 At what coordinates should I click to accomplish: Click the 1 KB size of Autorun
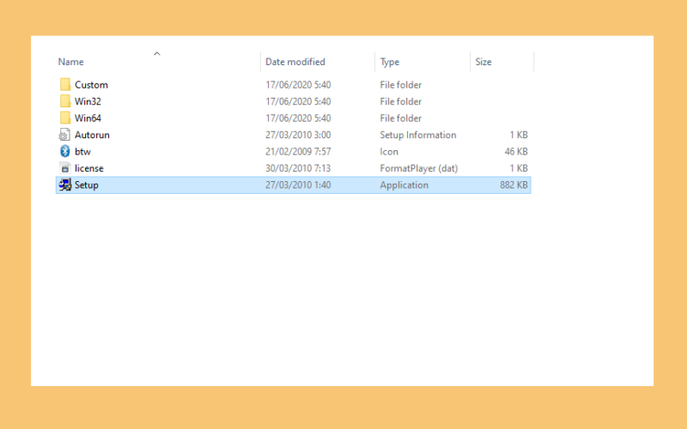519,135
